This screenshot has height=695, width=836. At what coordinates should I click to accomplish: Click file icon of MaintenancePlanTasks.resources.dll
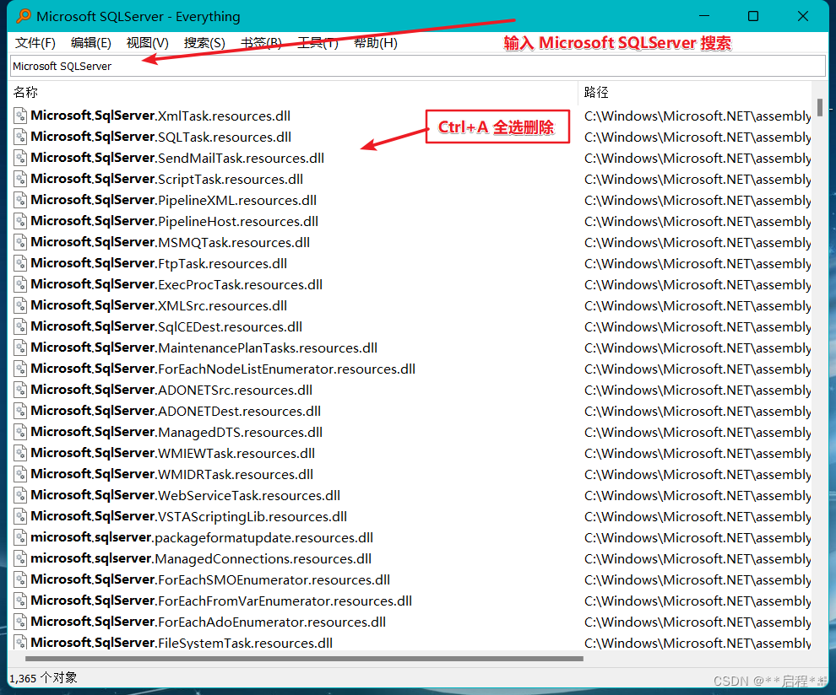pos(20,347)
